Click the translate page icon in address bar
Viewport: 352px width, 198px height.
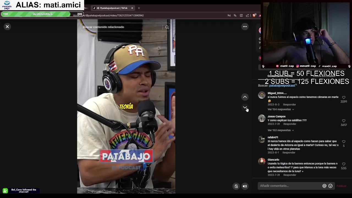pos(235,15)
